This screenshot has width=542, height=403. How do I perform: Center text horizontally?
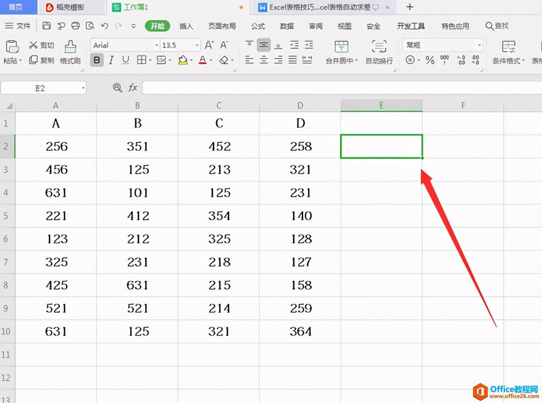coord(264,60)
